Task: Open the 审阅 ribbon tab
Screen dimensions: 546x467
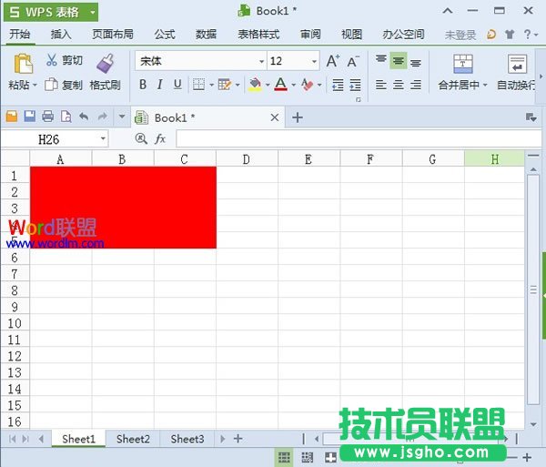Action: tap(310, 34)
